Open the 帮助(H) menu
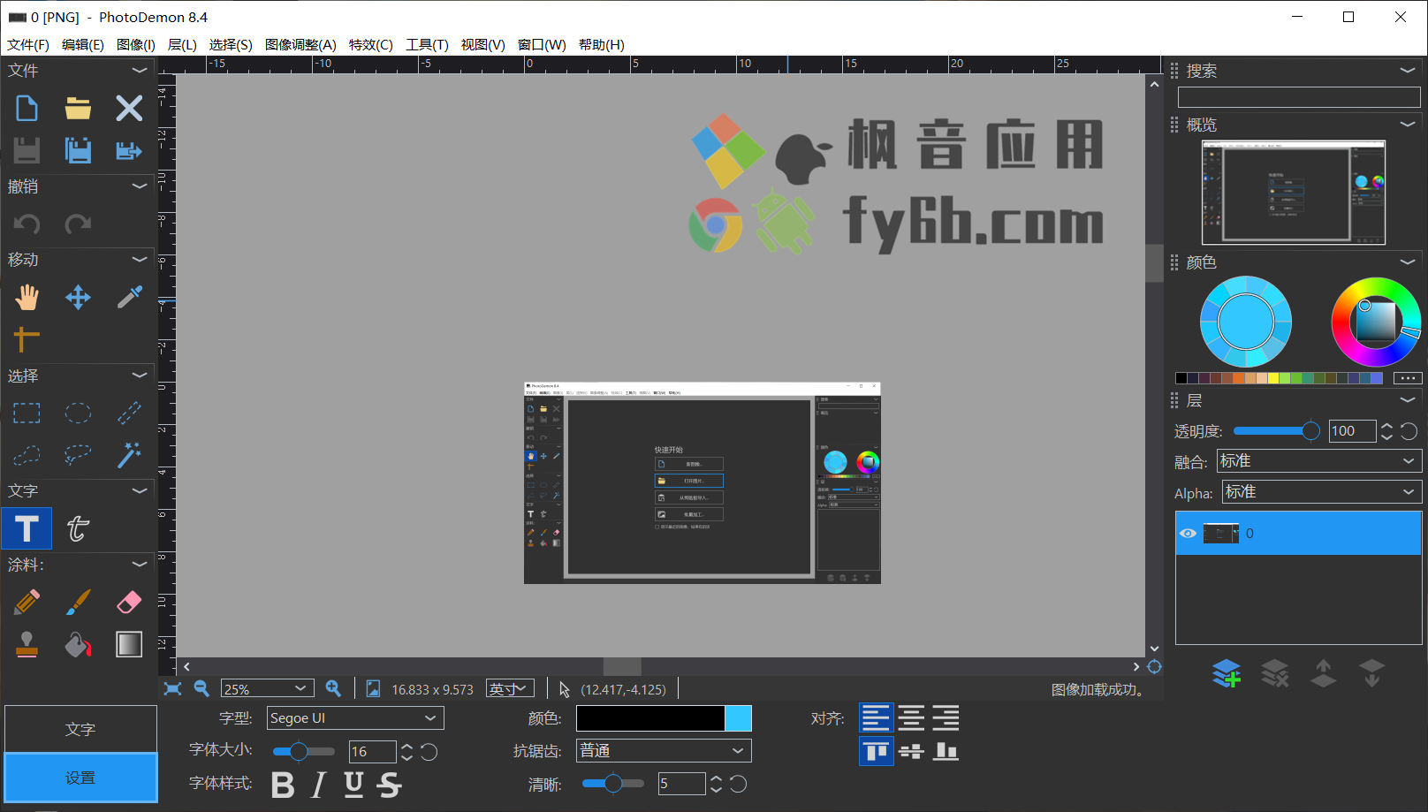1428x812 pixels. (x=602, y=45)
